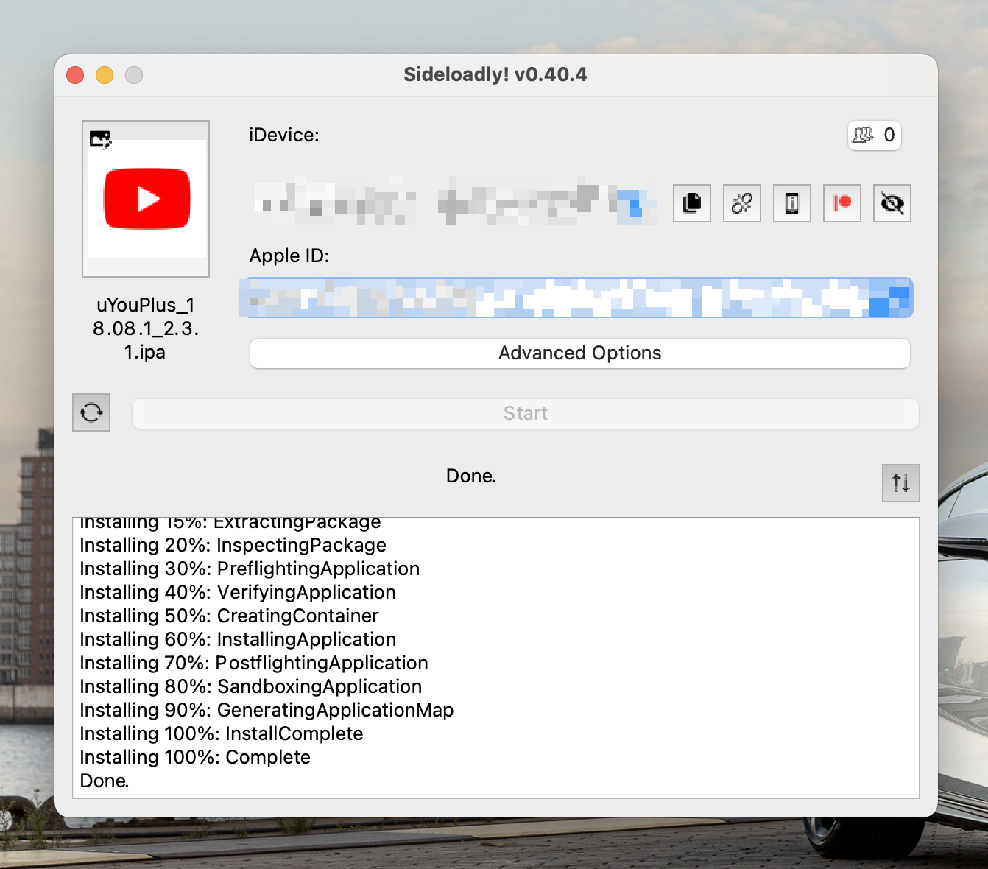This screenshot has width=988, height=869.
Task: Select log line 'Installing 50%: CreatingContainer'
Action: click(229, 616)
